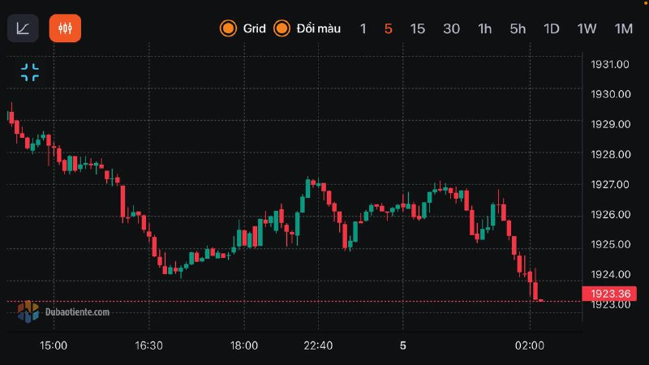Choose the 1h timeframe
This screenshot has height=365, width=649.
(x=484, y=28)
